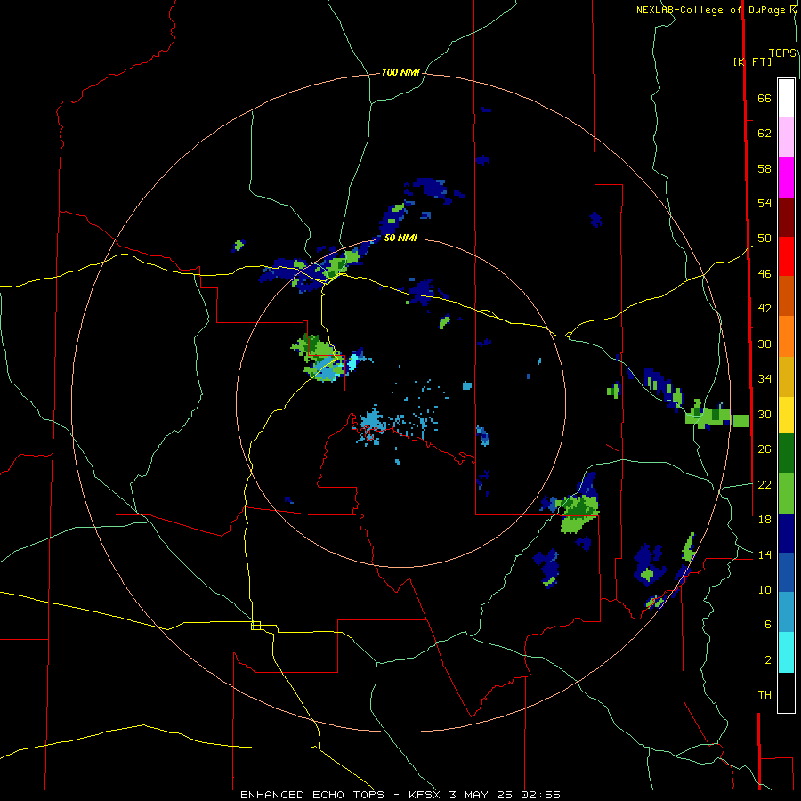Pick the dark orange scale swatch

point(786,296)
